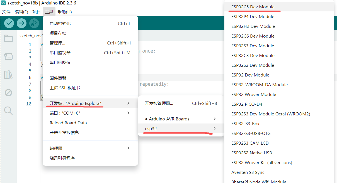Click Reload Board Data entry
The width and height of the screenshot is (337, 183).
68,123
